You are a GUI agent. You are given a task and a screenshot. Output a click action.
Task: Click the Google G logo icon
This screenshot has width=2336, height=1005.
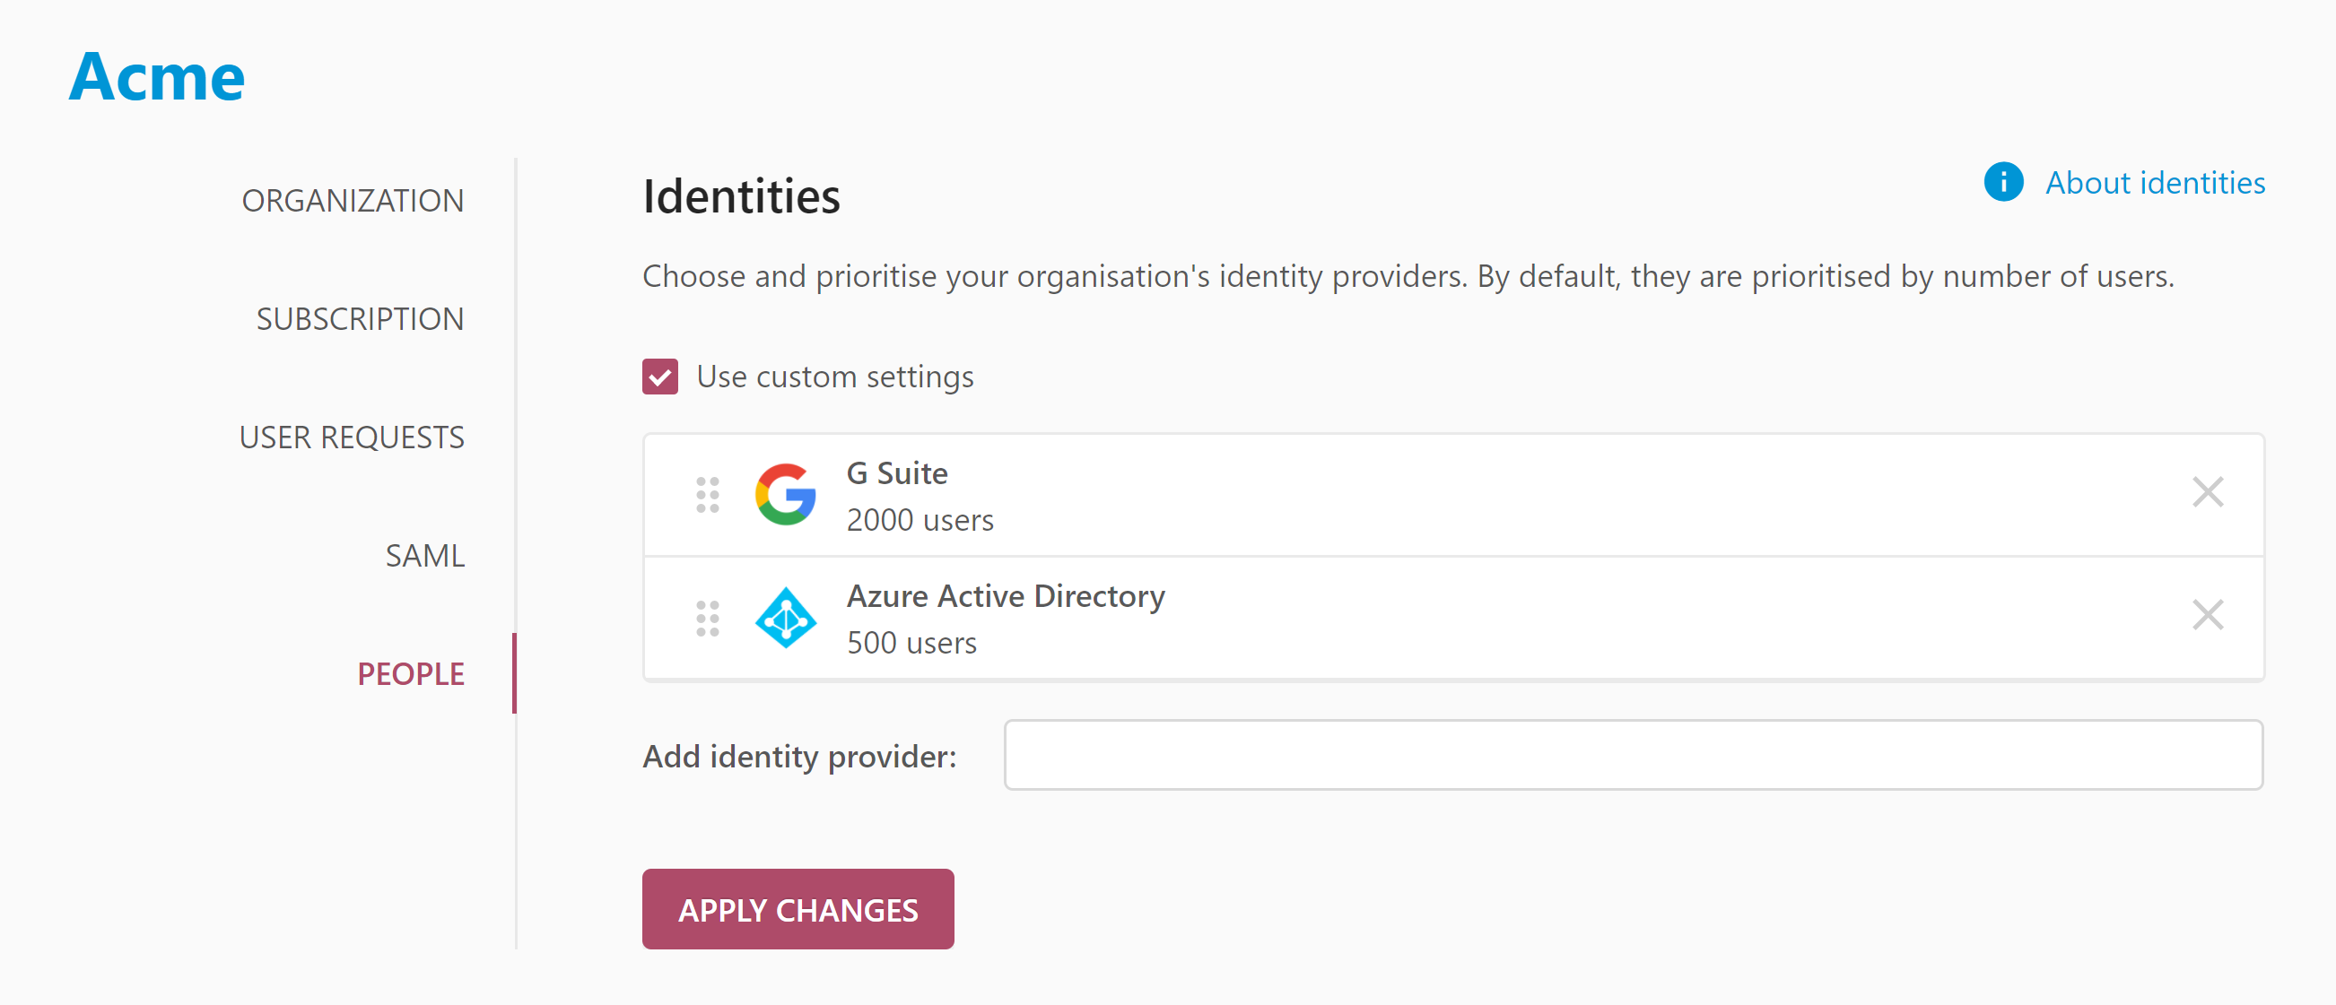[x=785, y=495]
